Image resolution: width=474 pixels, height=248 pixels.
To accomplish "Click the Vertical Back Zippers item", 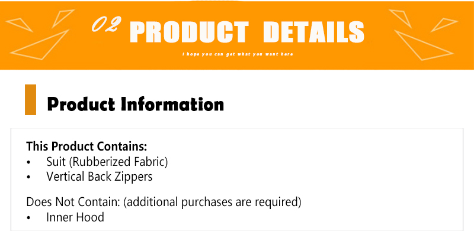I will tap(100, 177).
